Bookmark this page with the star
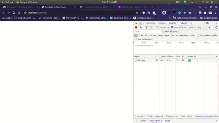Screen dimensions: 219x123 137,13
